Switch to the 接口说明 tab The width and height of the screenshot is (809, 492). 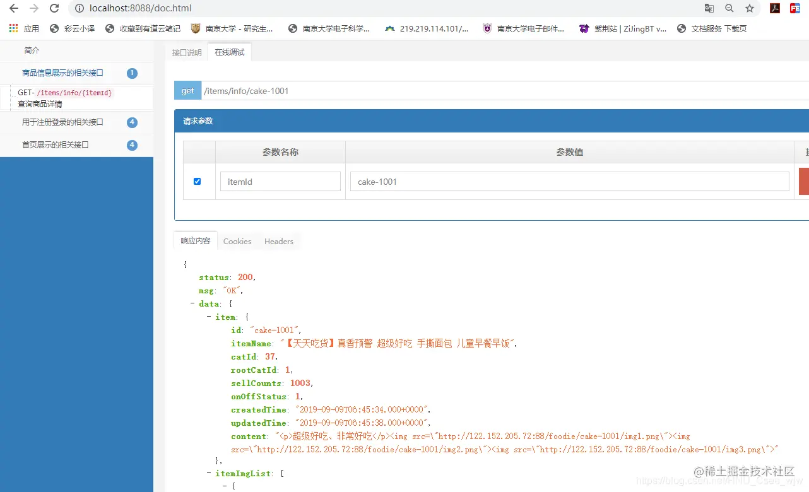(x=186, y=53)
